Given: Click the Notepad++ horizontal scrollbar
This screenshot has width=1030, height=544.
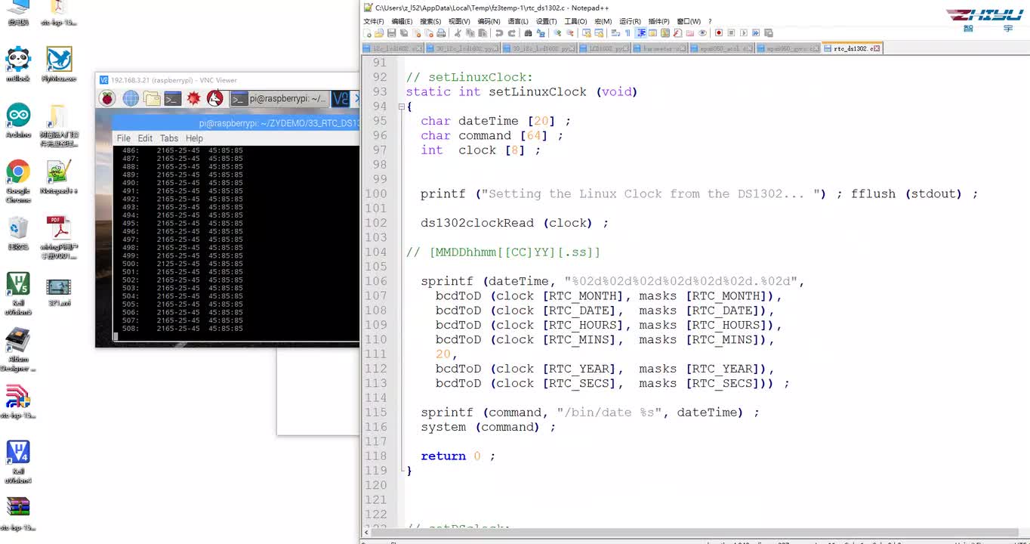Looking at the screenshot, I should coord(695,533).
